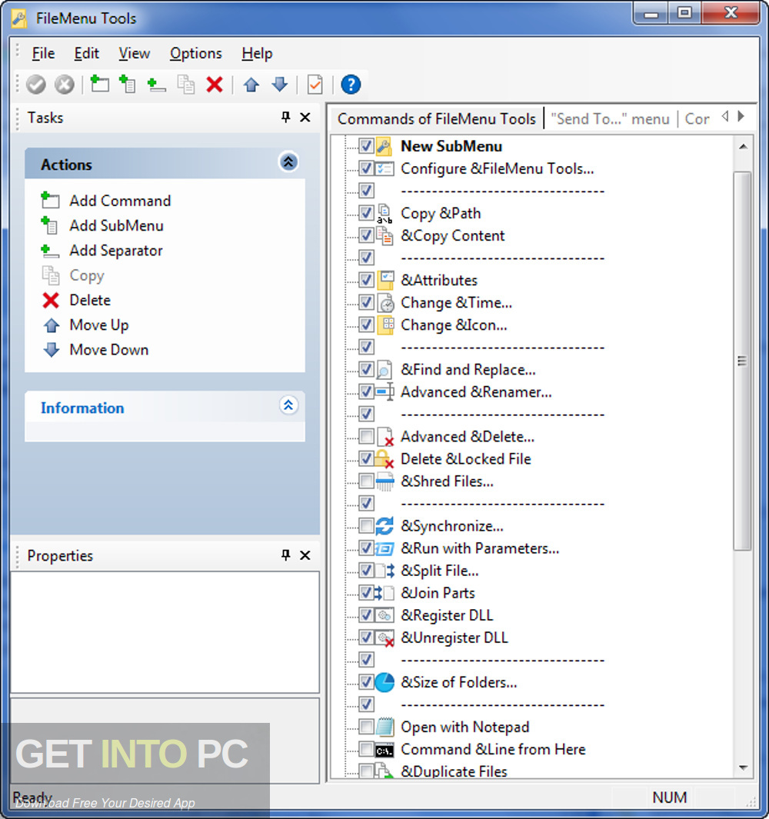Click the red X Delete toolbar icon

click(215, 85)
